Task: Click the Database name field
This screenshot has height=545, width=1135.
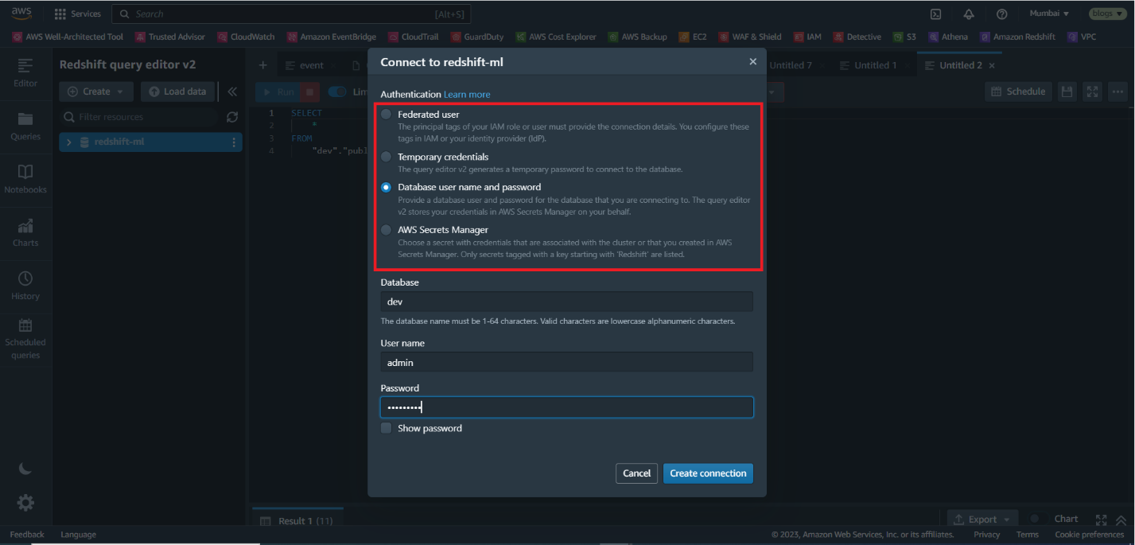Action: [566, 302]
